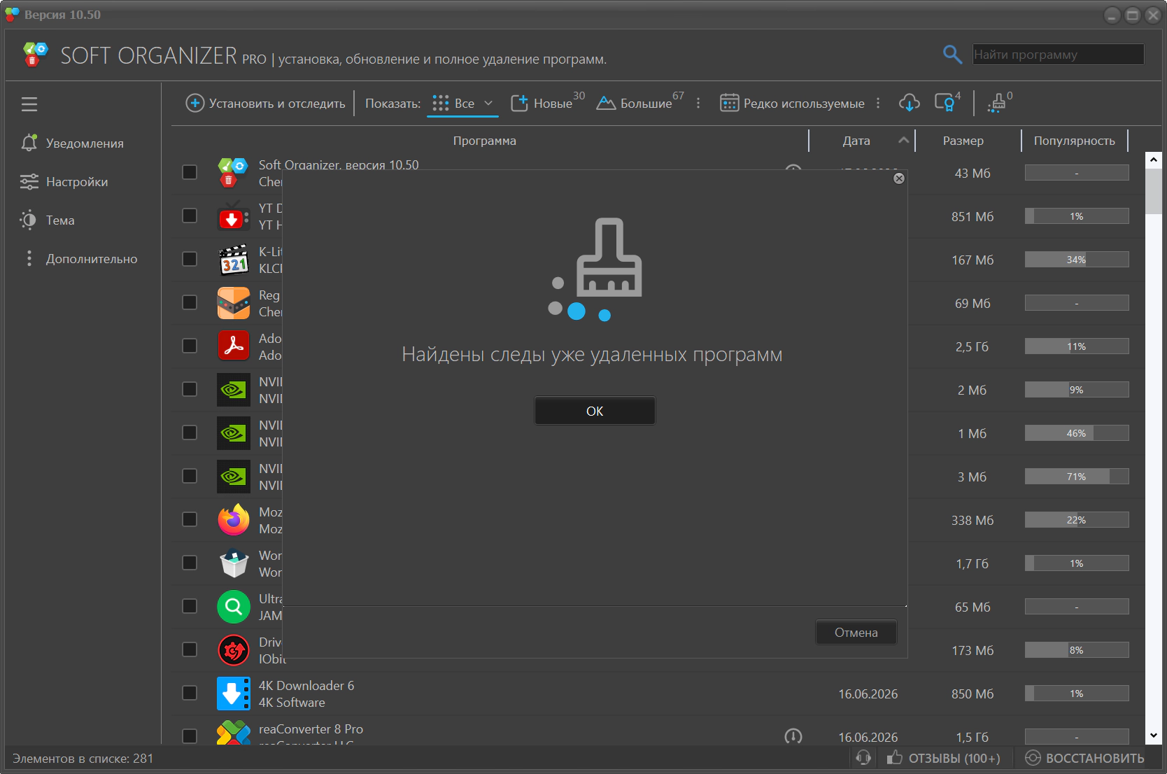Sort by the Дата column header
1167x774 pixels.
[856, 141]
